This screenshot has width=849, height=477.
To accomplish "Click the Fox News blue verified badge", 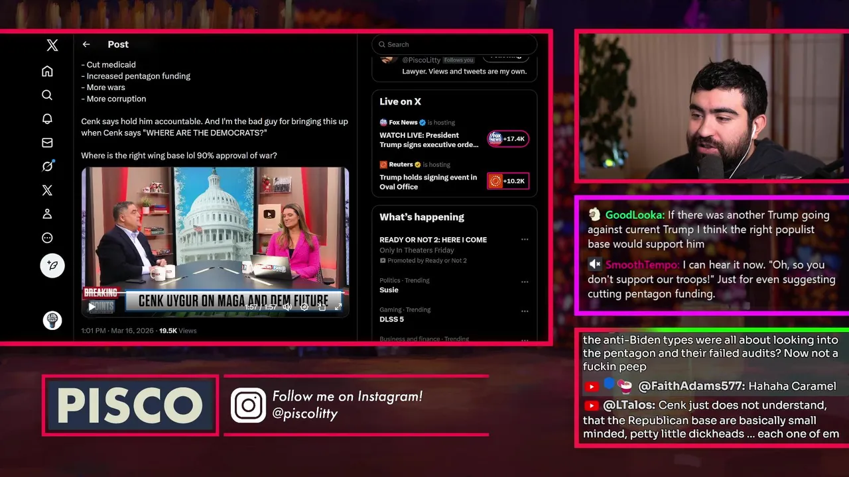I will coord(423,123).
